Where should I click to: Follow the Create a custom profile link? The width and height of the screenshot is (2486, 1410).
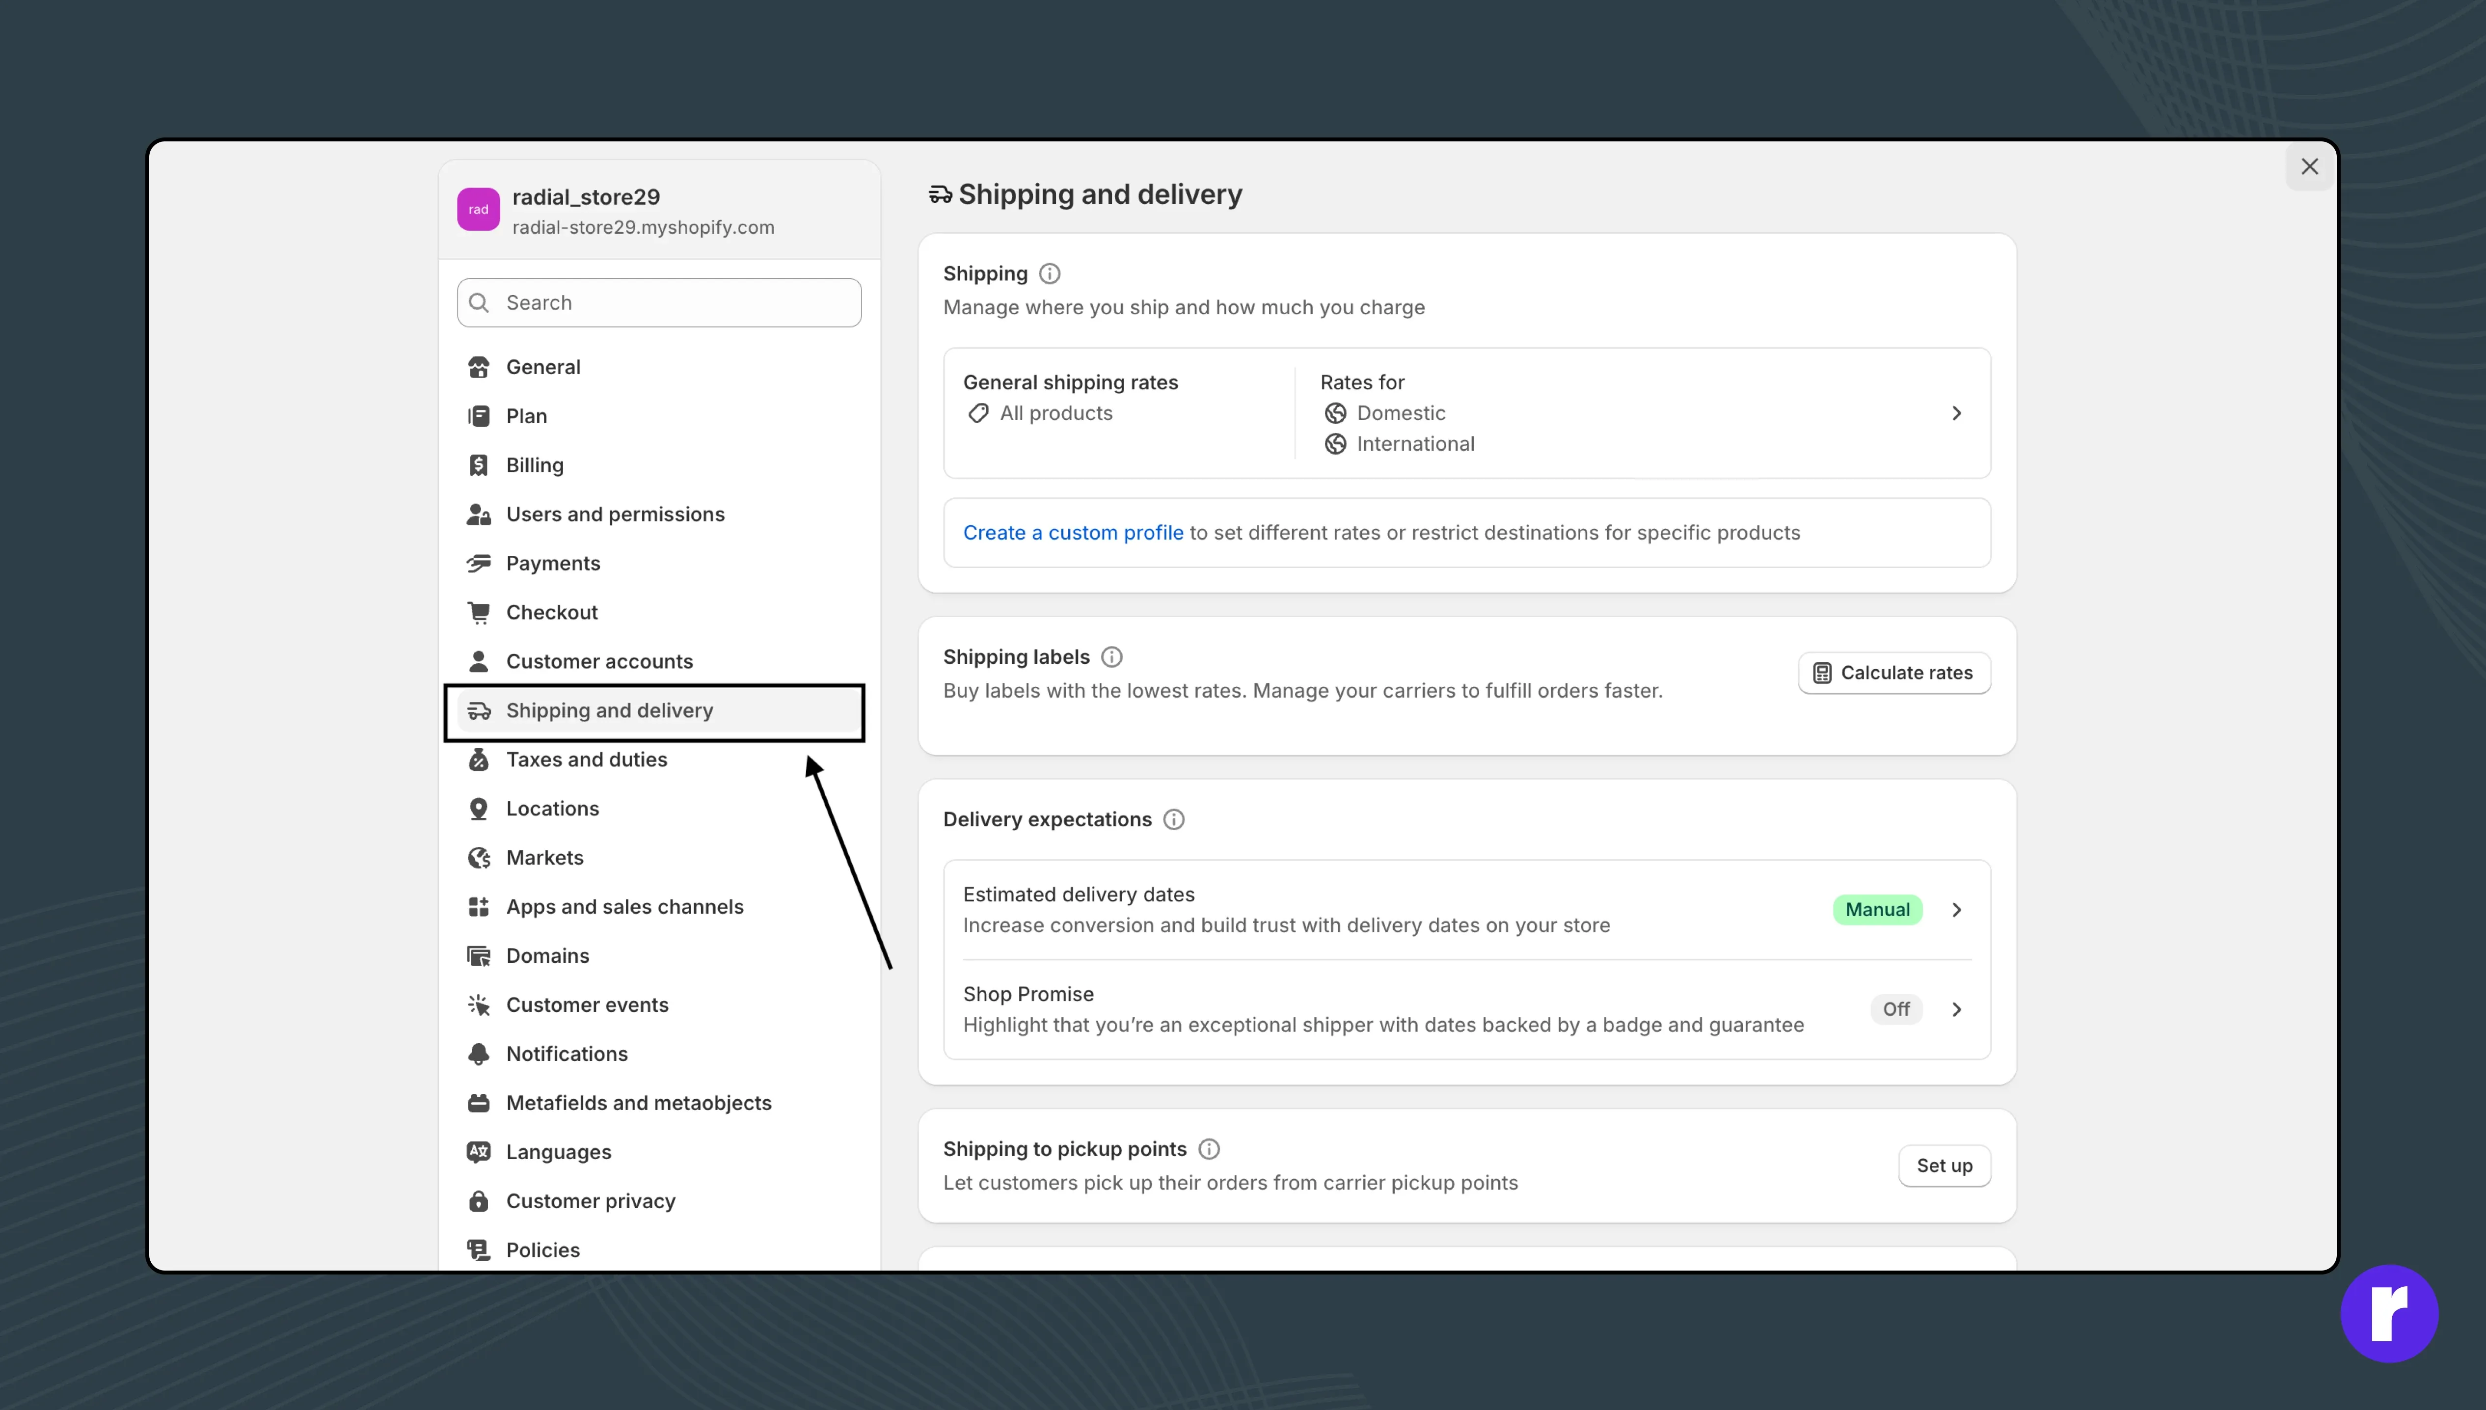(1072, 533)
